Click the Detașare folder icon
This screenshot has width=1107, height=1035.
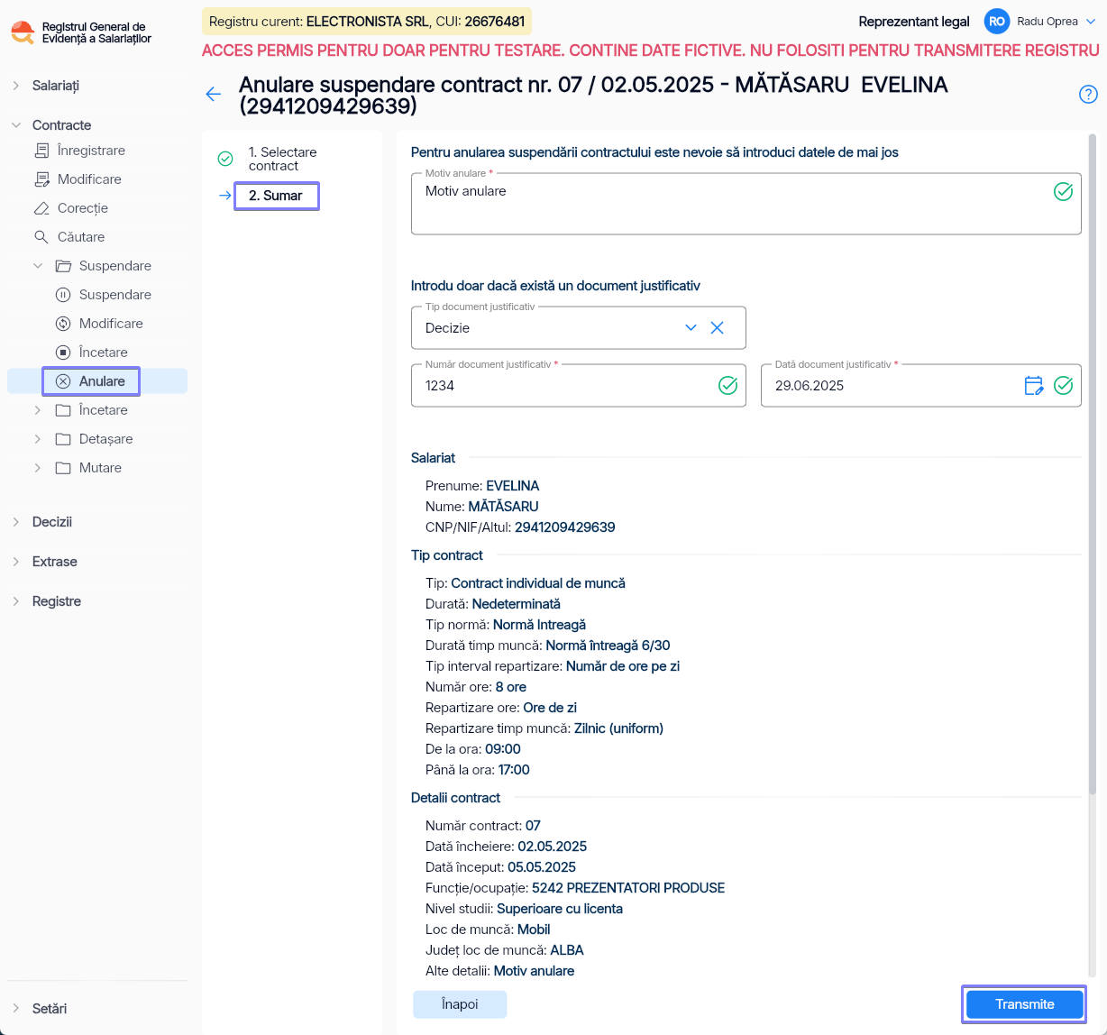point(63,439)
